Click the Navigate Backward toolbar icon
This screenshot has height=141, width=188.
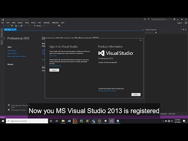point(4,26)
